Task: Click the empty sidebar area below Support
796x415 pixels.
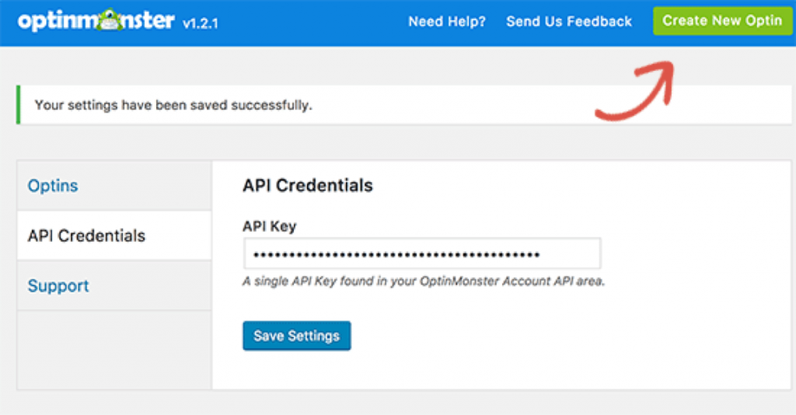Action: pyautogui.click(x=114, y=350)
